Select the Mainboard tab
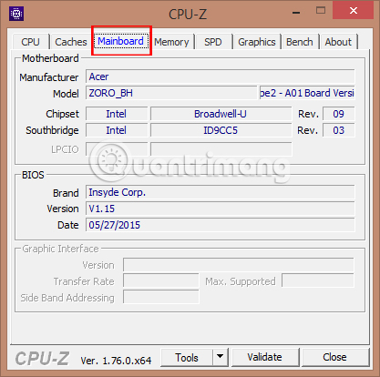Viewport: 380px width, 377px height. tap(120, 41)
